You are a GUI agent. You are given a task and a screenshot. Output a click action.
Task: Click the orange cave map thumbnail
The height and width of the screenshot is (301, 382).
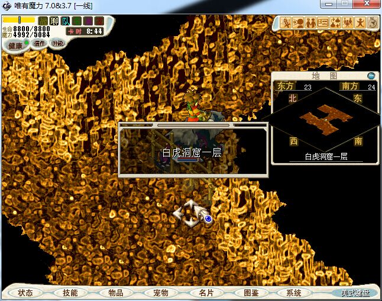click(x=324, y=119)
